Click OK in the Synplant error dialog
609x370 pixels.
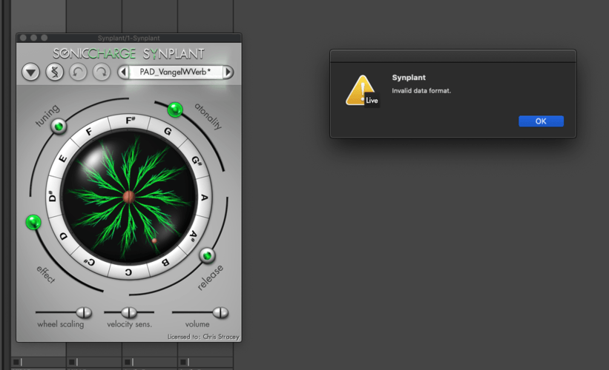coord(541,121)
